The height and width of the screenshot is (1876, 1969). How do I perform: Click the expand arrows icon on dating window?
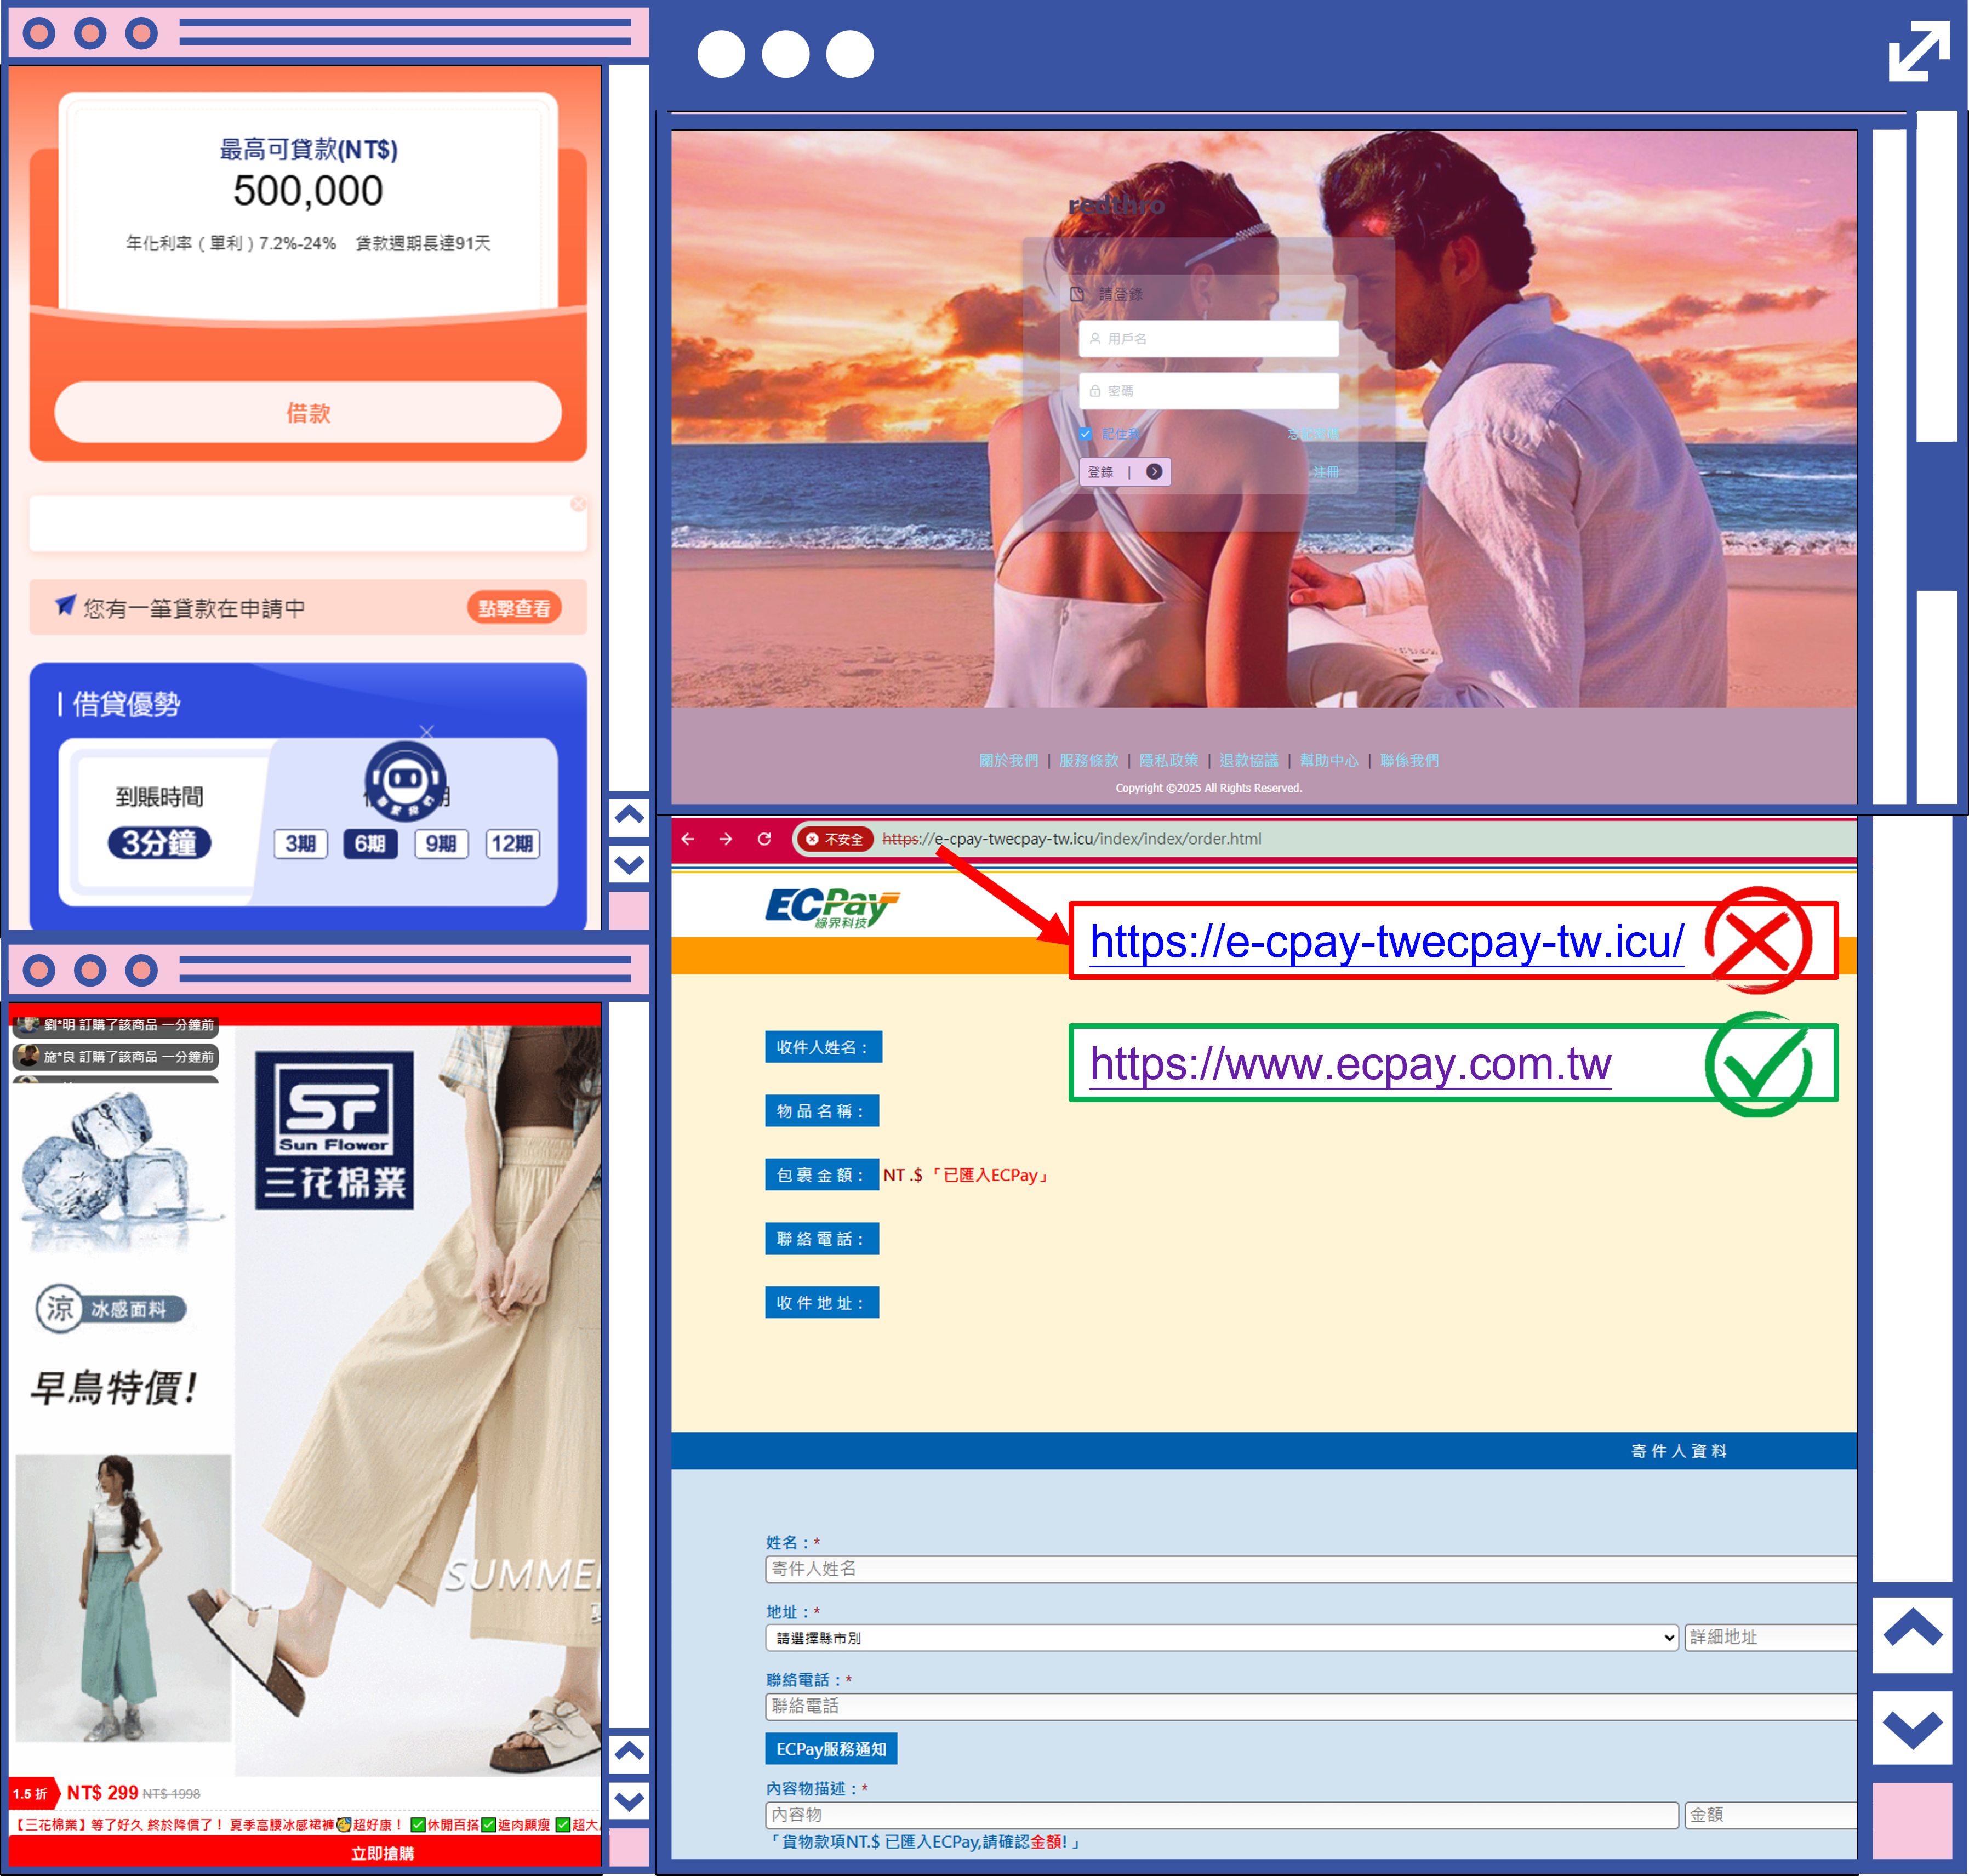(1919, 51)
